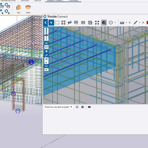The image size is (148, 148).
Task: Expand the arrow below the walk-mode icon
Action: coord(46,63)
